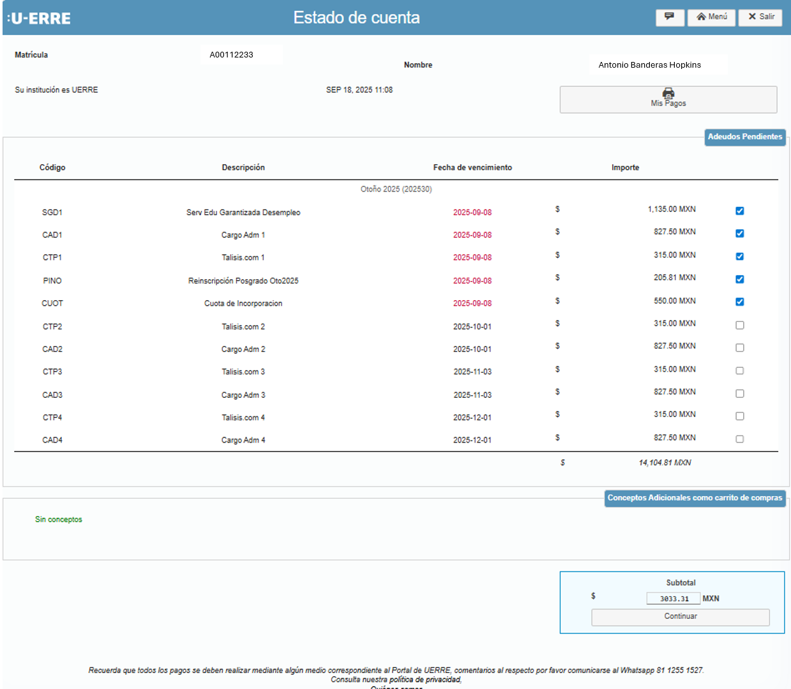Uncheck the CUOT Cuota de Incorporacion checkbox
Viewport: 791px width, 689px height.
click(739, 302)
